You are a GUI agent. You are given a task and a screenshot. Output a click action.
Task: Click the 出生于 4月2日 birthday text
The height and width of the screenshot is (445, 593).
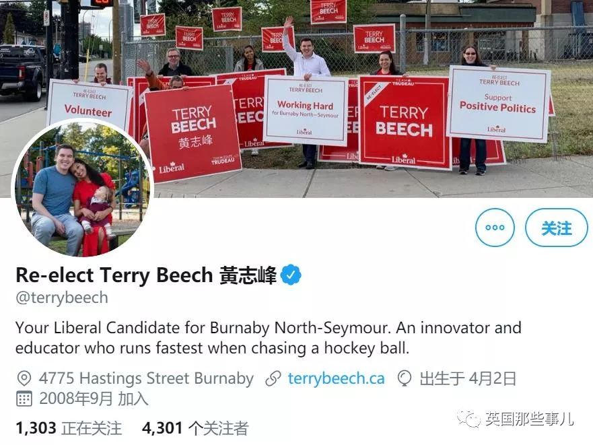(468, 378)
